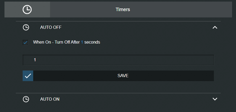Screen dimensions: 236x112
Task: Click the blue number 1 in timer text
Action: click(x=82, y=42)
